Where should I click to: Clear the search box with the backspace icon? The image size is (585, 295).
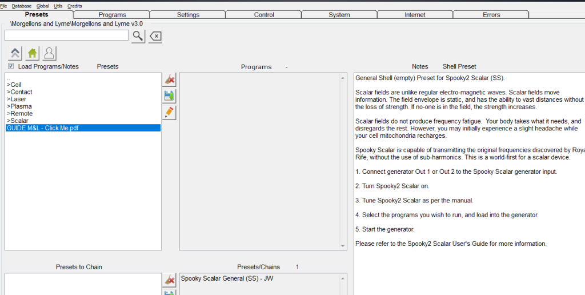[x=155, y=36]
